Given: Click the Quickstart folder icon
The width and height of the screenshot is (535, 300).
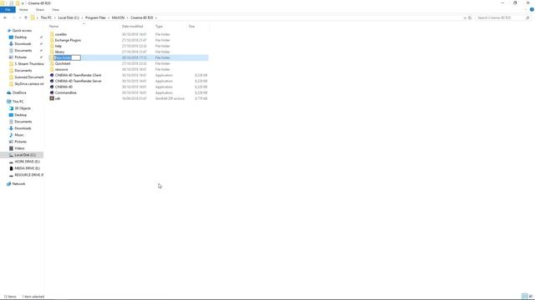Looking at the screenshot, I should [x=52, y=63].
